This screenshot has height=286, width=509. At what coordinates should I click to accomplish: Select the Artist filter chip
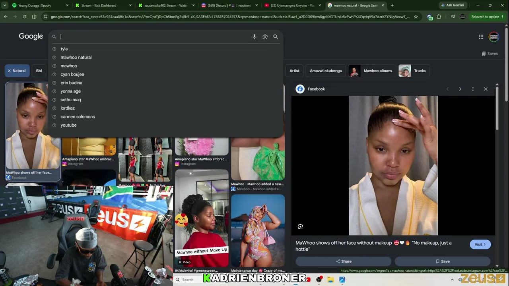coord(294,71)
